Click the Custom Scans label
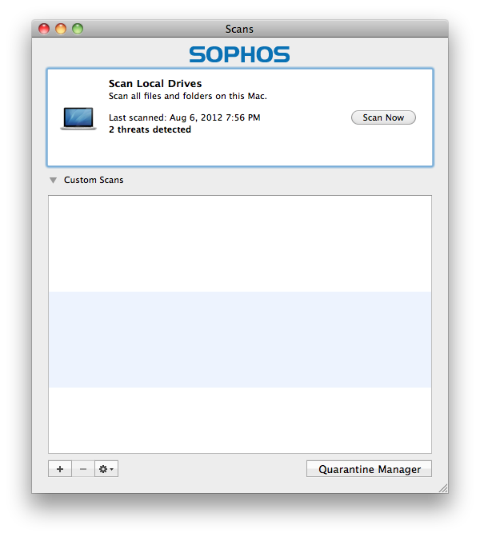480x537 pixels. click(x=94, y=180)
